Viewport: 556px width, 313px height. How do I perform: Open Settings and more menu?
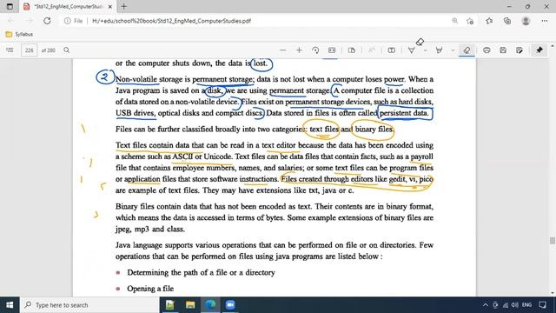pyautogui.click(x=545, y=21)
